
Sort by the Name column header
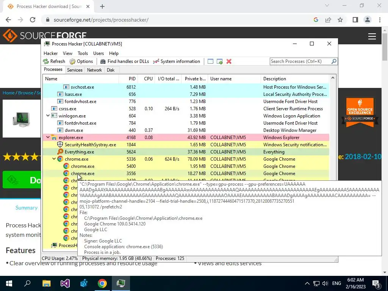tap(81, 79)
